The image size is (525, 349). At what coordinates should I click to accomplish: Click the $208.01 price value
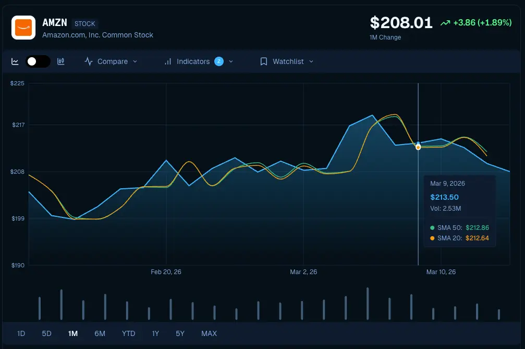401,23
